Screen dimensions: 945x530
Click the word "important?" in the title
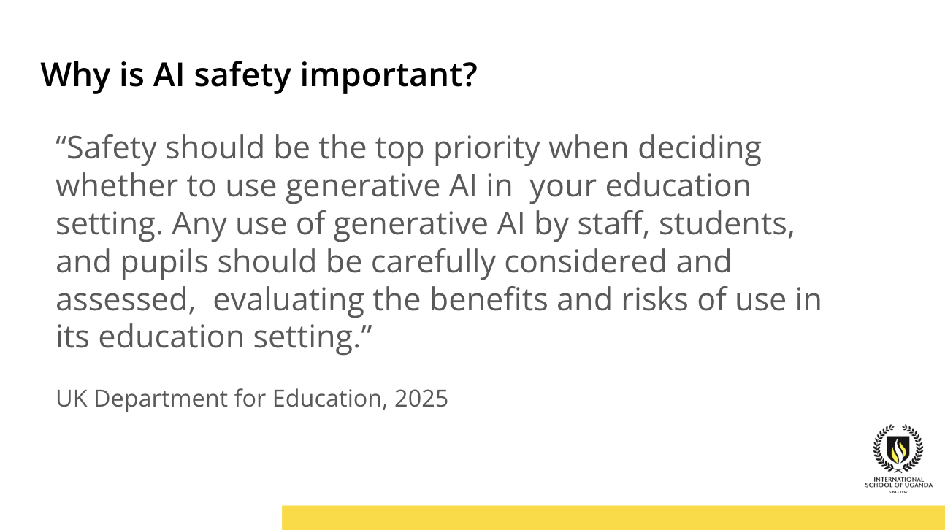389,74
